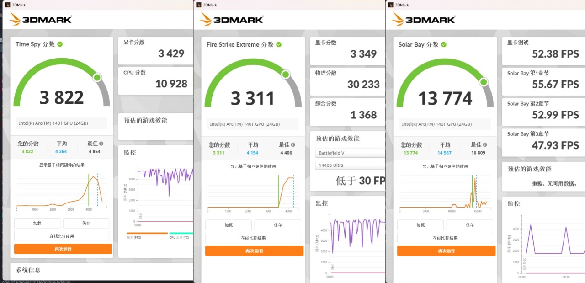Click your score 13 774 under 您的分数
This screenshot has width=585, height=283.
[410, 153]
